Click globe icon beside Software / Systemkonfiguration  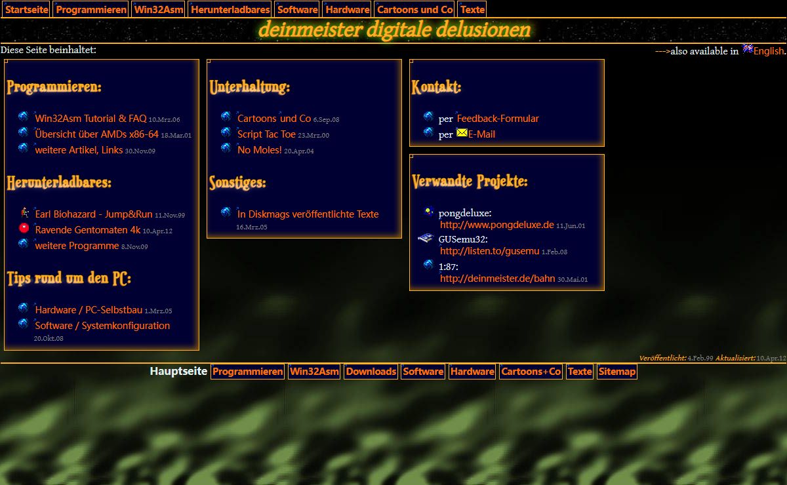pyautogui.click(x=24, y=324)
